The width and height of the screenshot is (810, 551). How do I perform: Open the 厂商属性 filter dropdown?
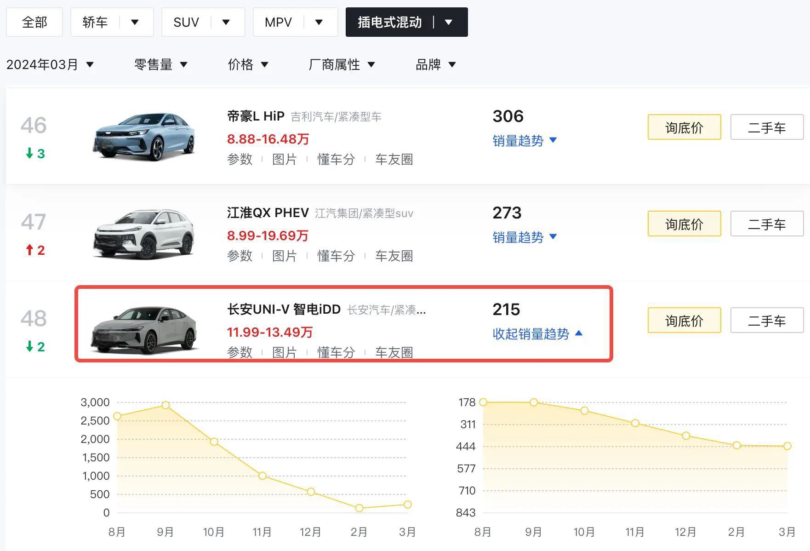[x=342, y=64]
